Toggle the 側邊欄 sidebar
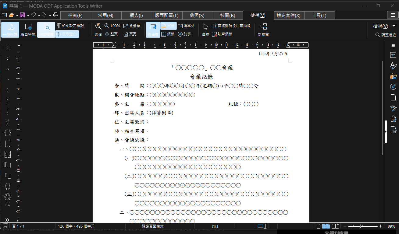 point(153,30)
